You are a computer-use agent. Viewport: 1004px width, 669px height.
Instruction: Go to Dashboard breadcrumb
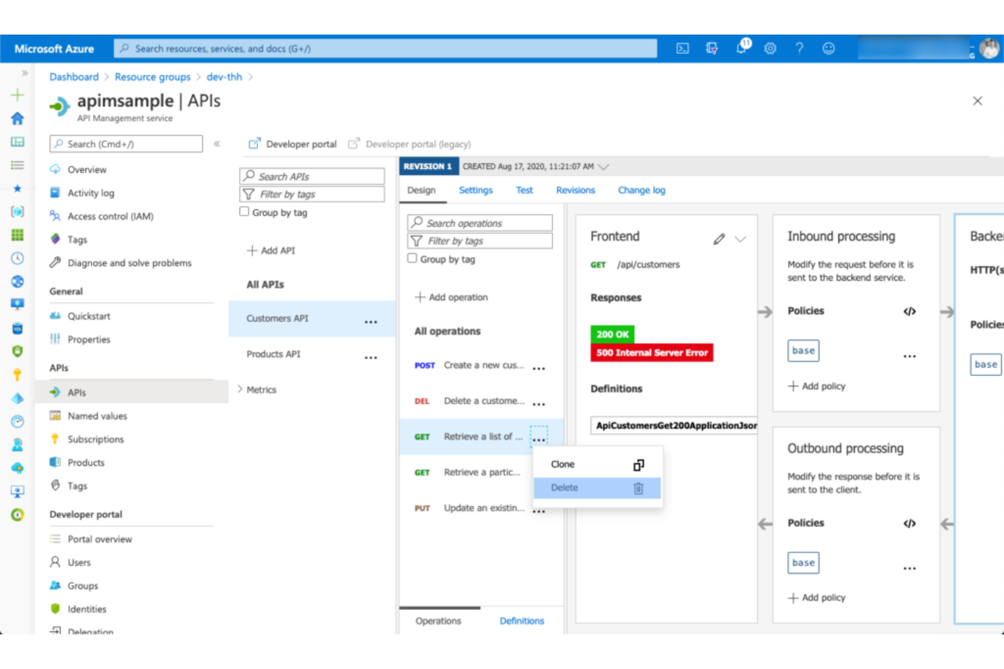74,77
